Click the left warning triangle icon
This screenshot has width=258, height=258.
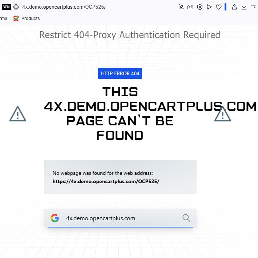pyautogui.click(x=18, y=114)
